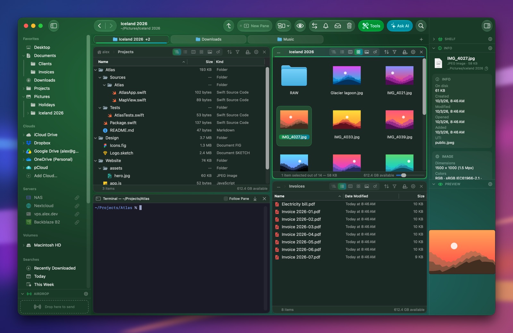Switch to the Music tab
Viewport: 513px width, 333px height.
tap(285, 39)
